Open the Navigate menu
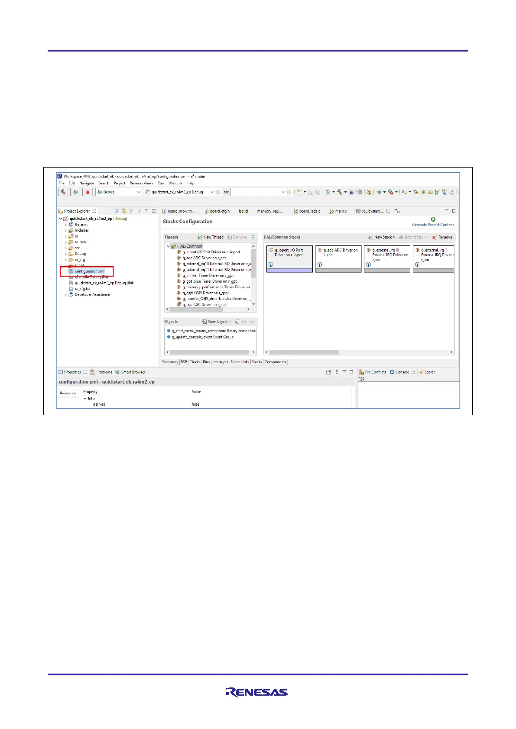The image size is (516, 729). click(x=87, y=183)
